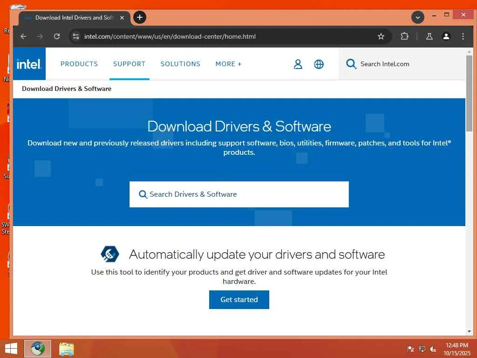Click the Search Intel.com magnifier icon
The width and height of the screenshot is (477, 358).
[351, 64]
